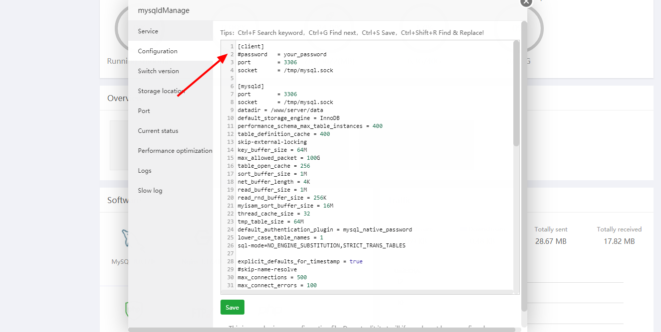Show the Logs tab

click(145, 171)
